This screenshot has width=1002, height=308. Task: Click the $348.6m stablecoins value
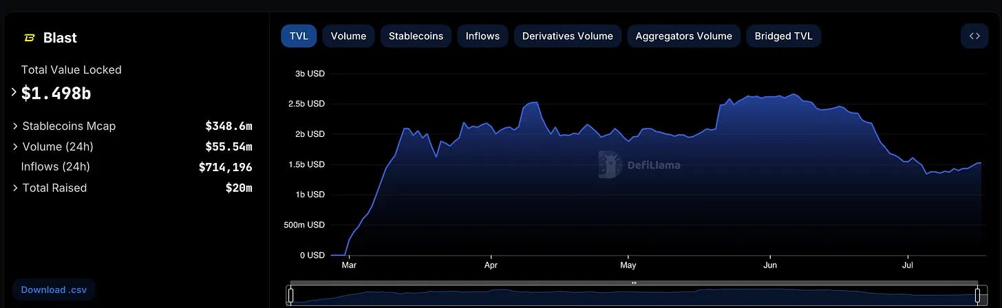click(228, 126)
